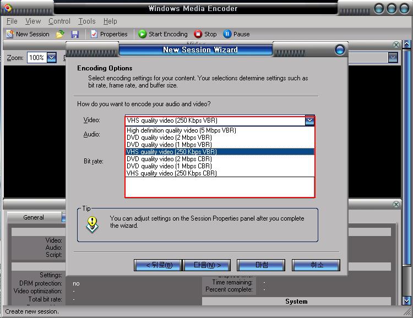The image size is (413, 318).
Task: Click the blue Pause button
Action: [x=236, y=34]
